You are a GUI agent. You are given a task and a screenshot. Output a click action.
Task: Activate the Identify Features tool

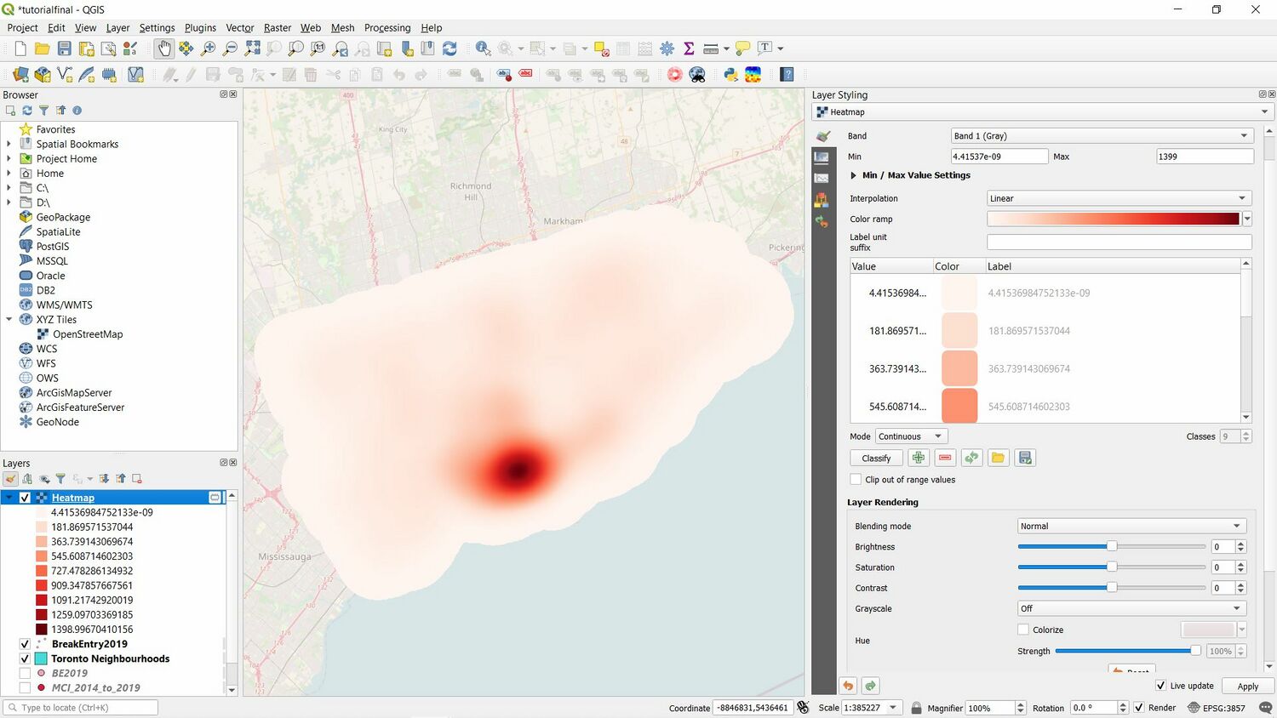[483, 48]
